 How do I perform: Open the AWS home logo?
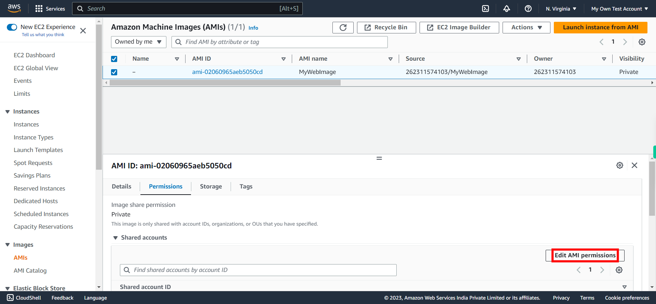tap(14, 8)
